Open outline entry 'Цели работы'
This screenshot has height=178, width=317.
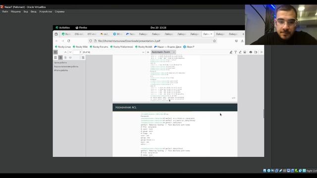click(60, 63)
